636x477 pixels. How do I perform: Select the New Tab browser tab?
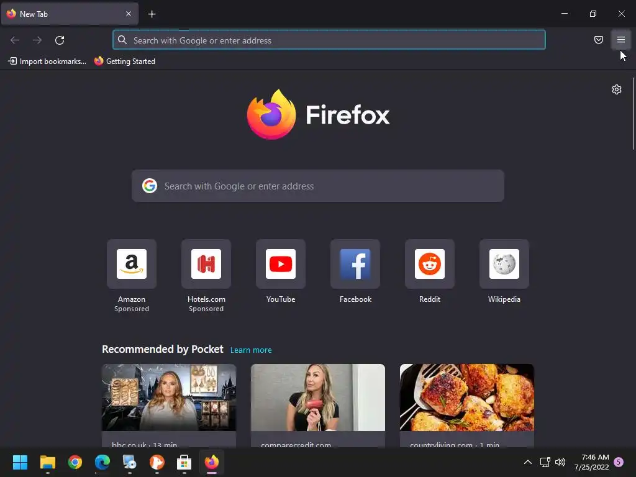pyautogui.click(x=70, y=14)
